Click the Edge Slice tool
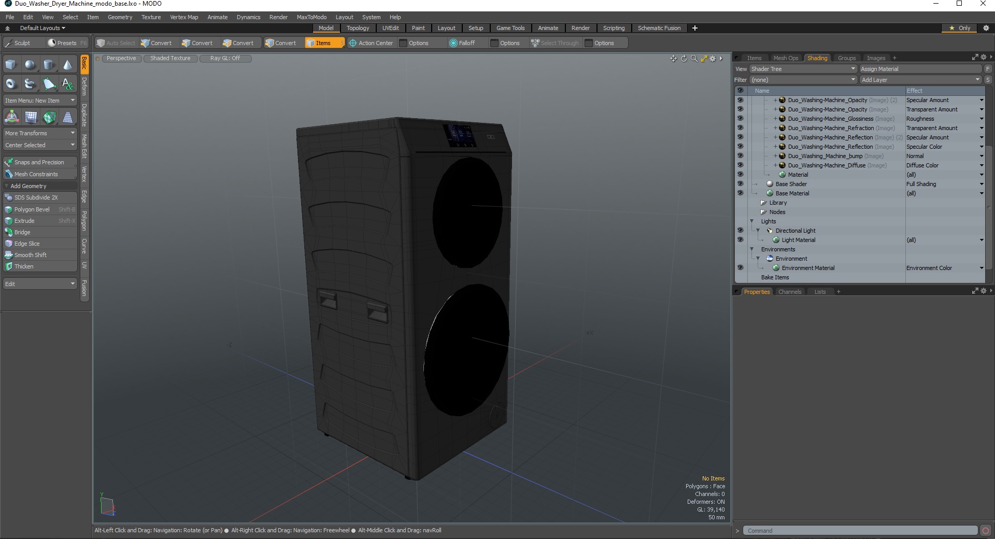 coord(40,244)
